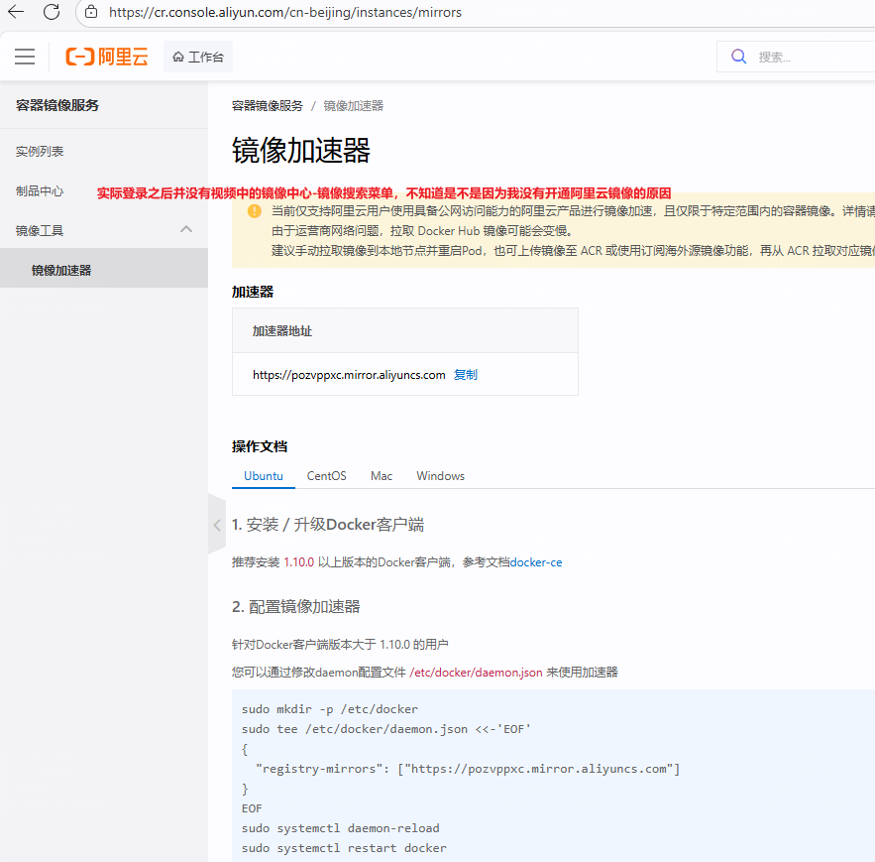Click 容器镜像服务 breadcrumb link
The width and height of the screenshot is (875, 862).
click(x=268, y=106)
